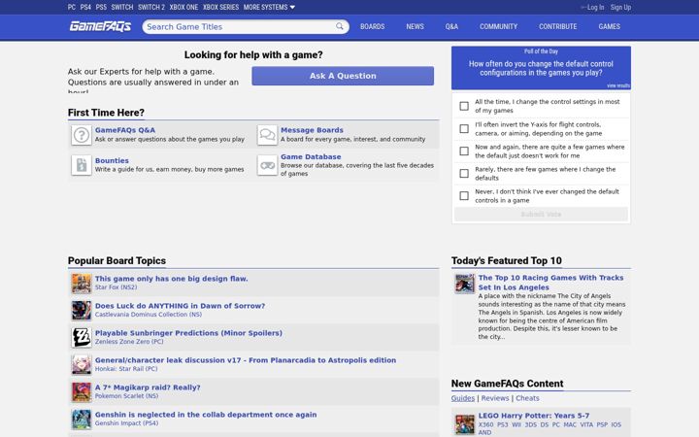Image resolution: width=699 pixels, height=437 pixels.
Task: Click the Pokemon Scarlet (NS) board link
Action: 126,396
